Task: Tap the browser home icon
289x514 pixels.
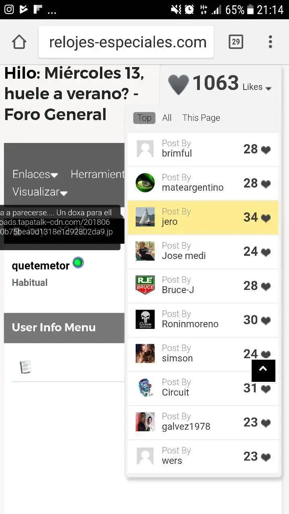Action: (19, 42)
